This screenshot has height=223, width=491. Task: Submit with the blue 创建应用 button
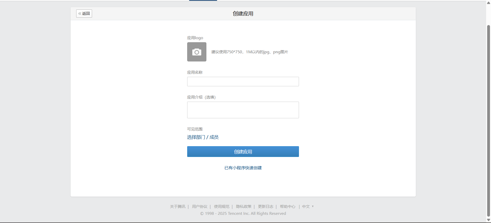(243, 152)
